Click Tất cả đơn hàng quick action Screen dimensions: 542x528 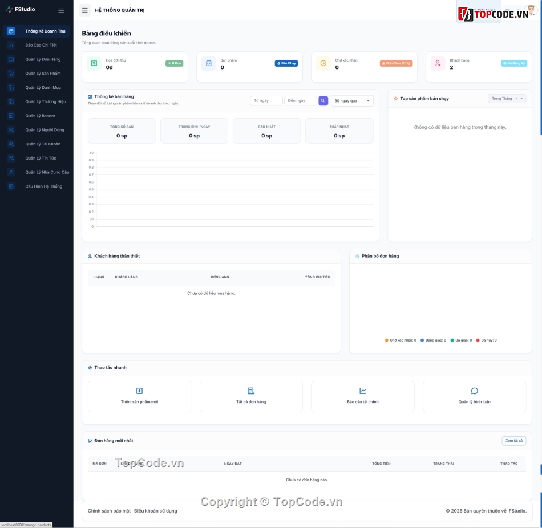coord(251,397)
